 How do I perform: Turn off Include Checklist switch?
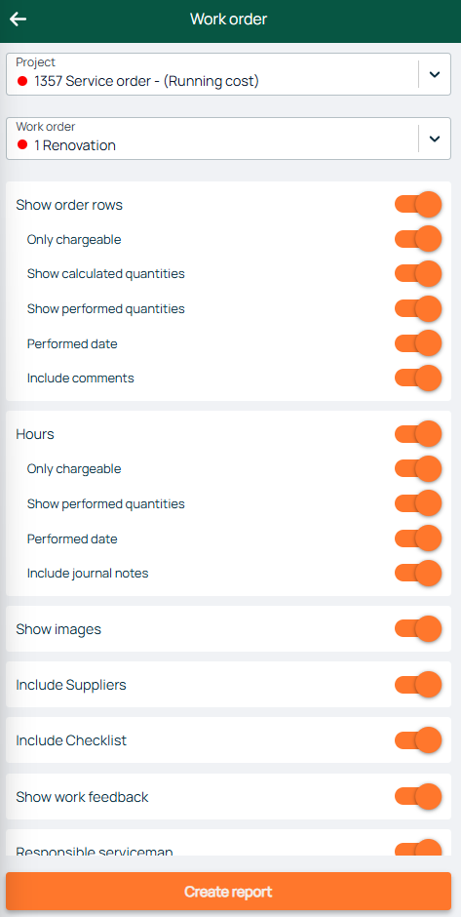coord(418,740)
